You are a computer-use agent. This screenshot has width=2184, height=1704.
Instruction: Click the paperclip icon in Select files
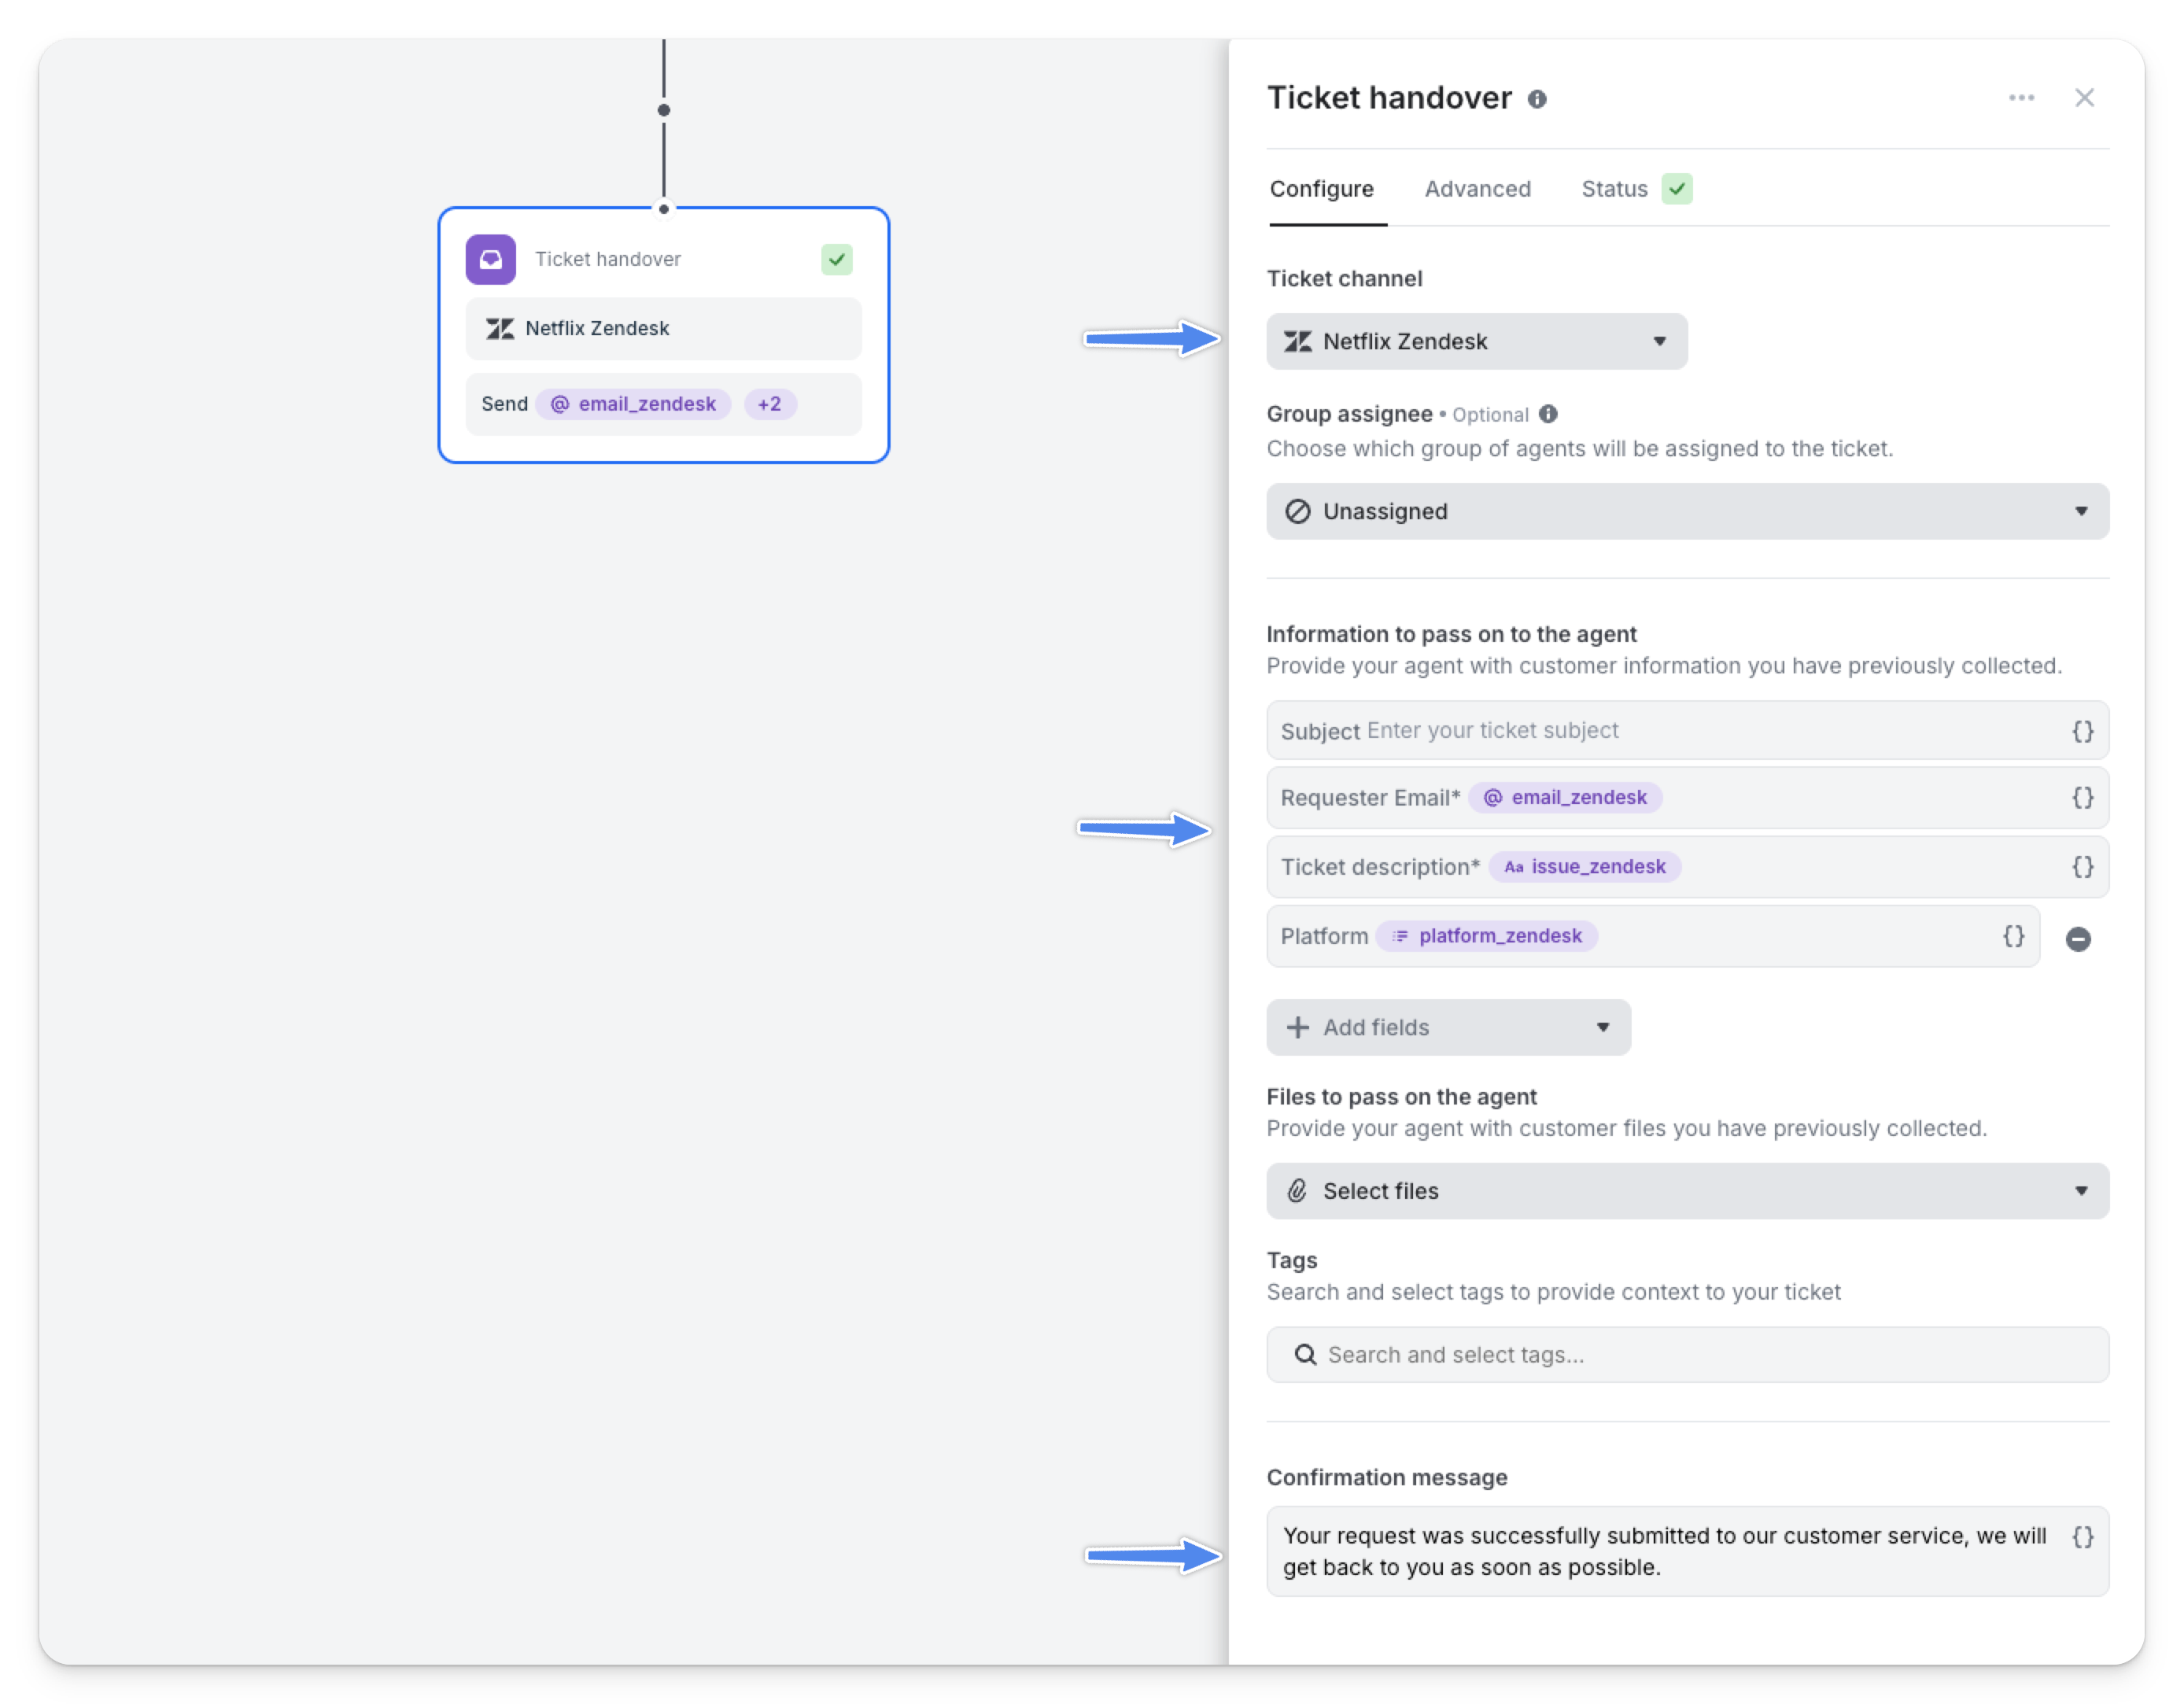coord(1297,1191)
